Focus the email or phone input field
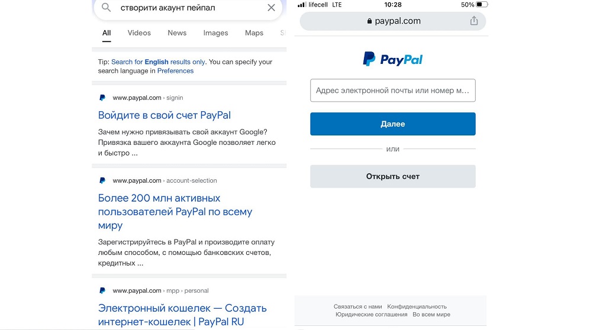 (x=393, y=90)
